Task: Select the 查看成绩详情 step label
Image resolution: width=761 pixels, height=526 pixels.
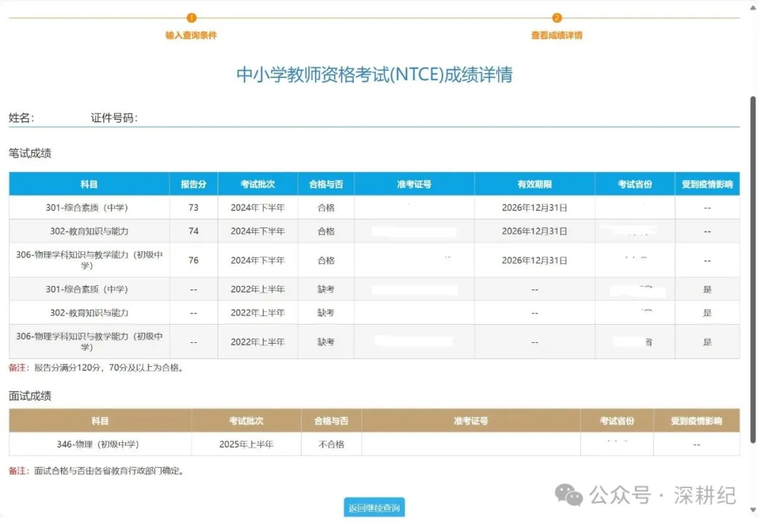Action: coord(557,35)
